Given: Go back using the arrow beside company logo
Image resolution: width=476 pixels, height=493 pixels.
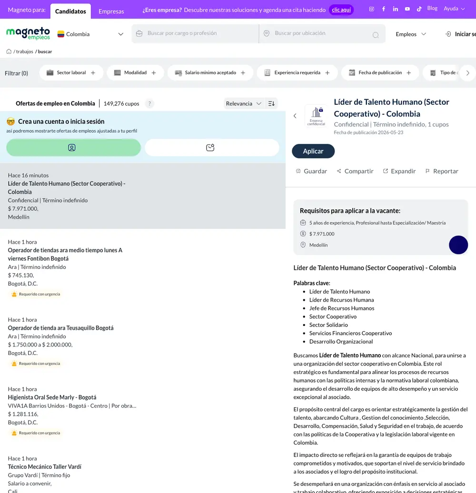Looking at the screenshot, I should pos(295,116).
